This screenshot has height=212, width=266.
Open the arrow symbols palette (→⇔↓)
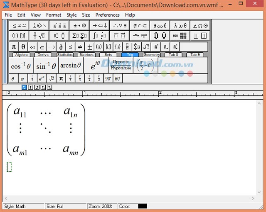tap(100, 26)
